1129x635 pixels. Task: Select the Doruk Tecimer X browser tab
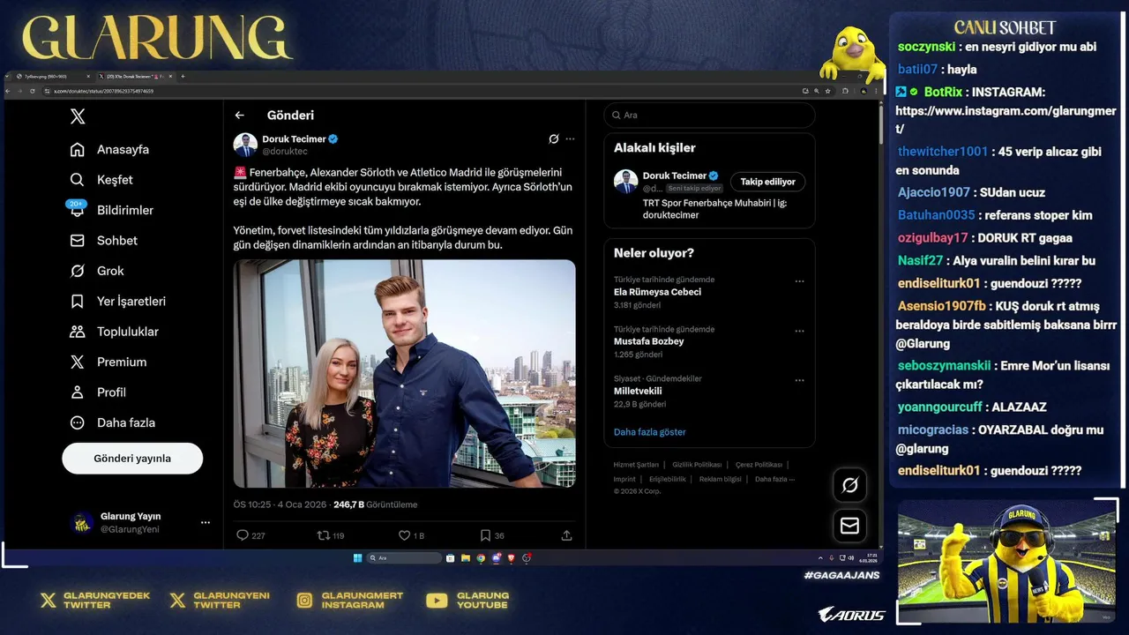[x=134, y=77]
